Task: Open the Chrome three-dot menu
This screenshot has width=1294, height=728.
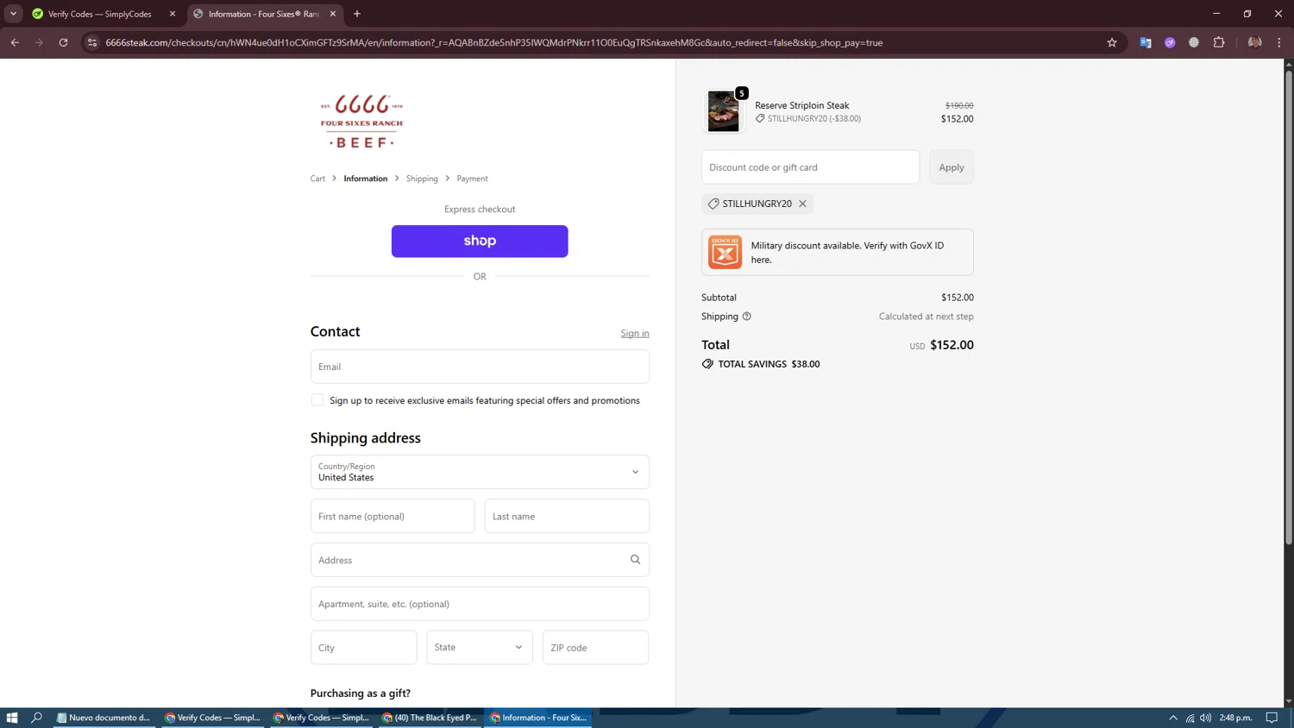Action: coord(1279,42)
